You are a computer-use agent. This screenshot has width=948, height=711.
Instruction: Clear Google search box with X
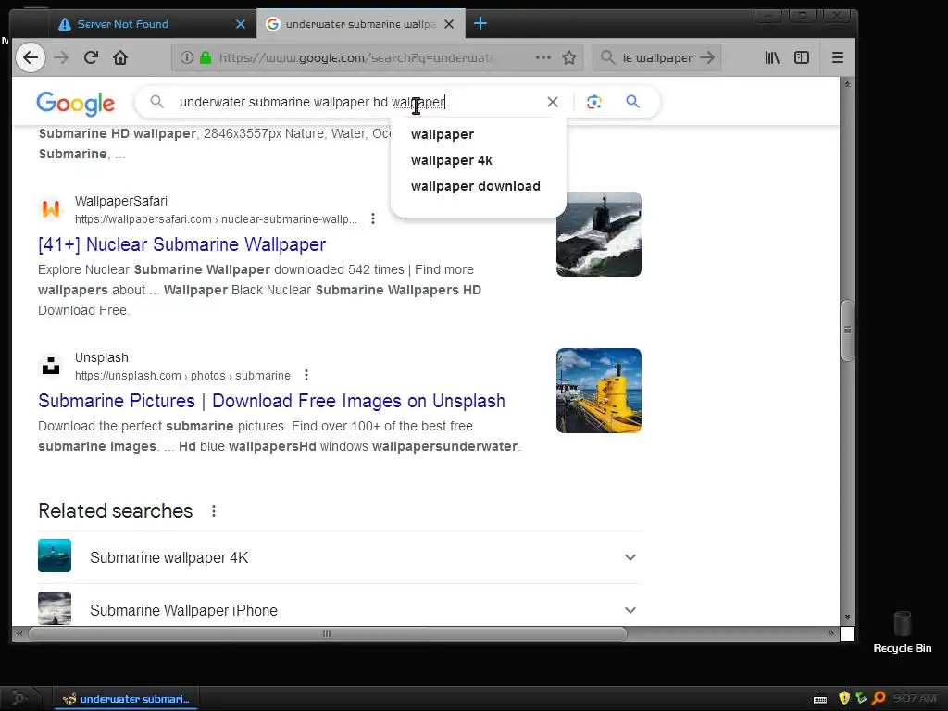click(553, 102)
